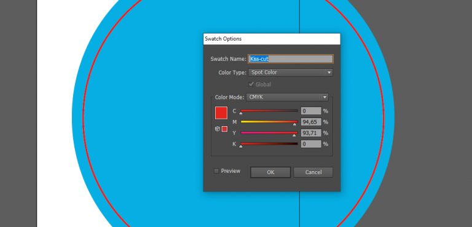The width and height of the screenshot is (472, 227).
Task: Click the Black K slider track
Action: 269,144
